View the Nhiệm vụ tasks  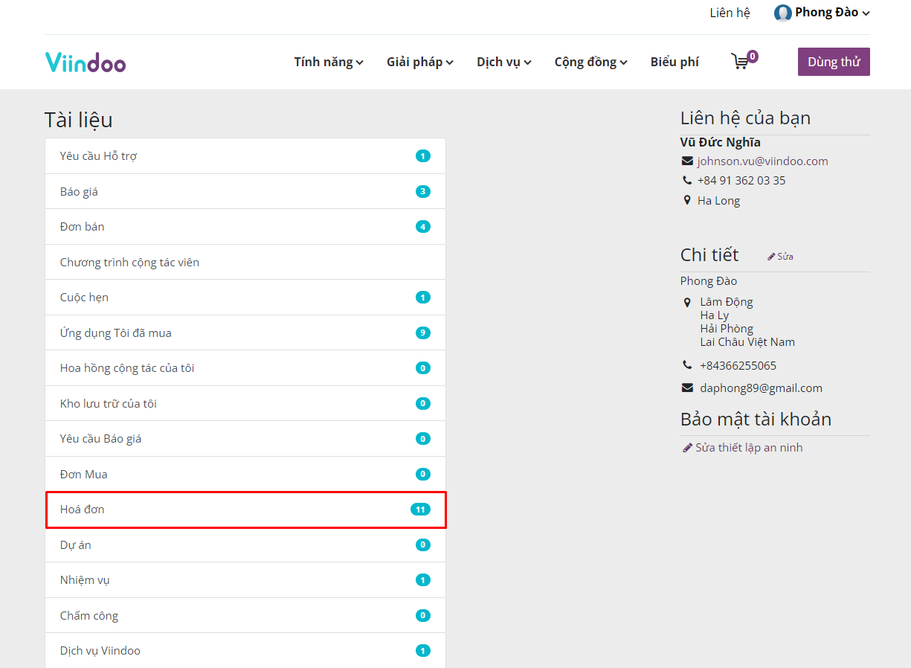pyautogui.click(x=245, y=580)
